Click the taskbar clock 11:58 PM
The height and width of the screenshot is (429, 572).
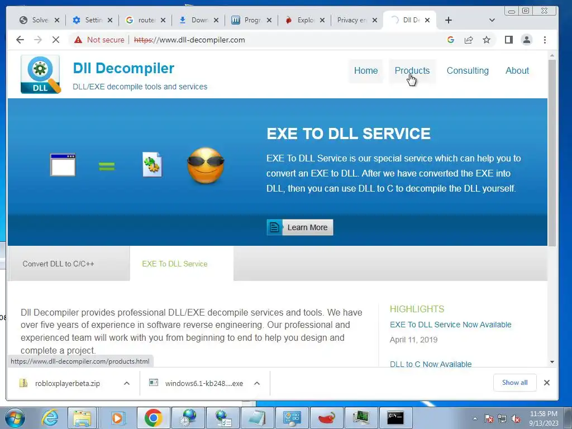coord(544,418)
